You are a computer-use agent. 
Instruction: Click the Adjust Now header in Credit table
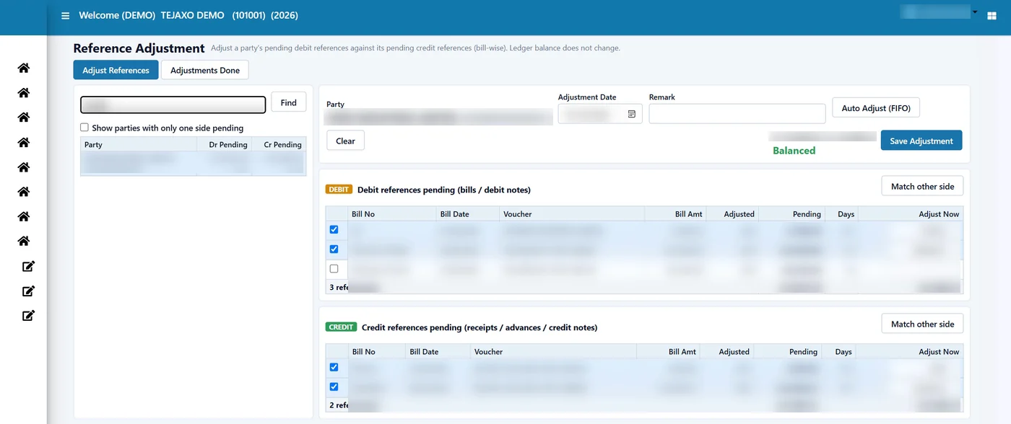(x=910, y=352)
